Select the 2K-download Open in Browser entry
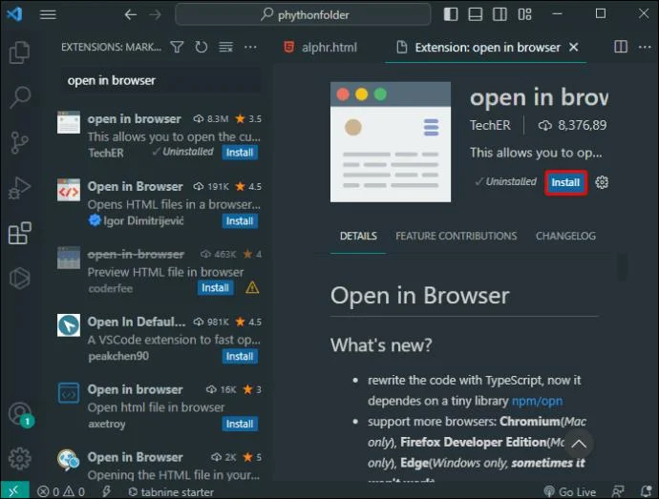This screenshot has width=659, height=499. tap(159, 465)
